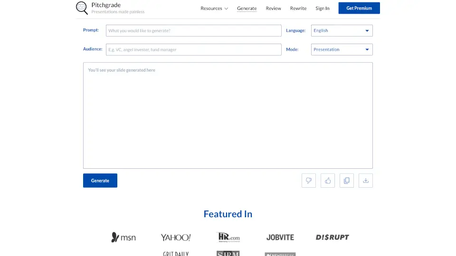Click the Pitchgrade magnifier logo icon

coord(82,8)
